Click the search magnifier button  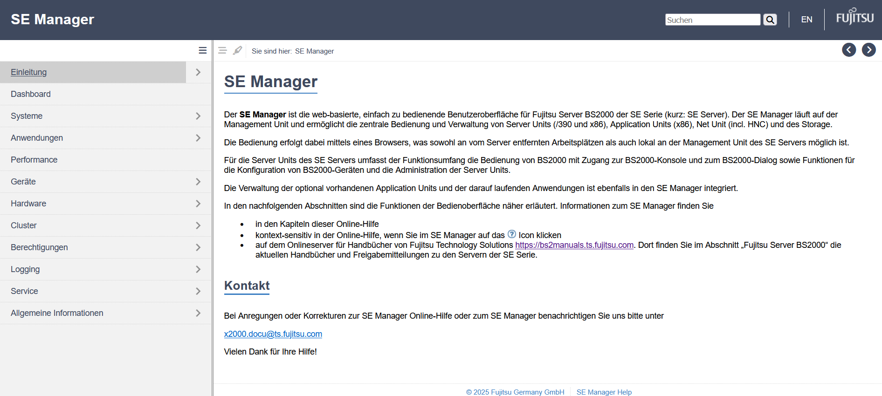click(770, 20)
